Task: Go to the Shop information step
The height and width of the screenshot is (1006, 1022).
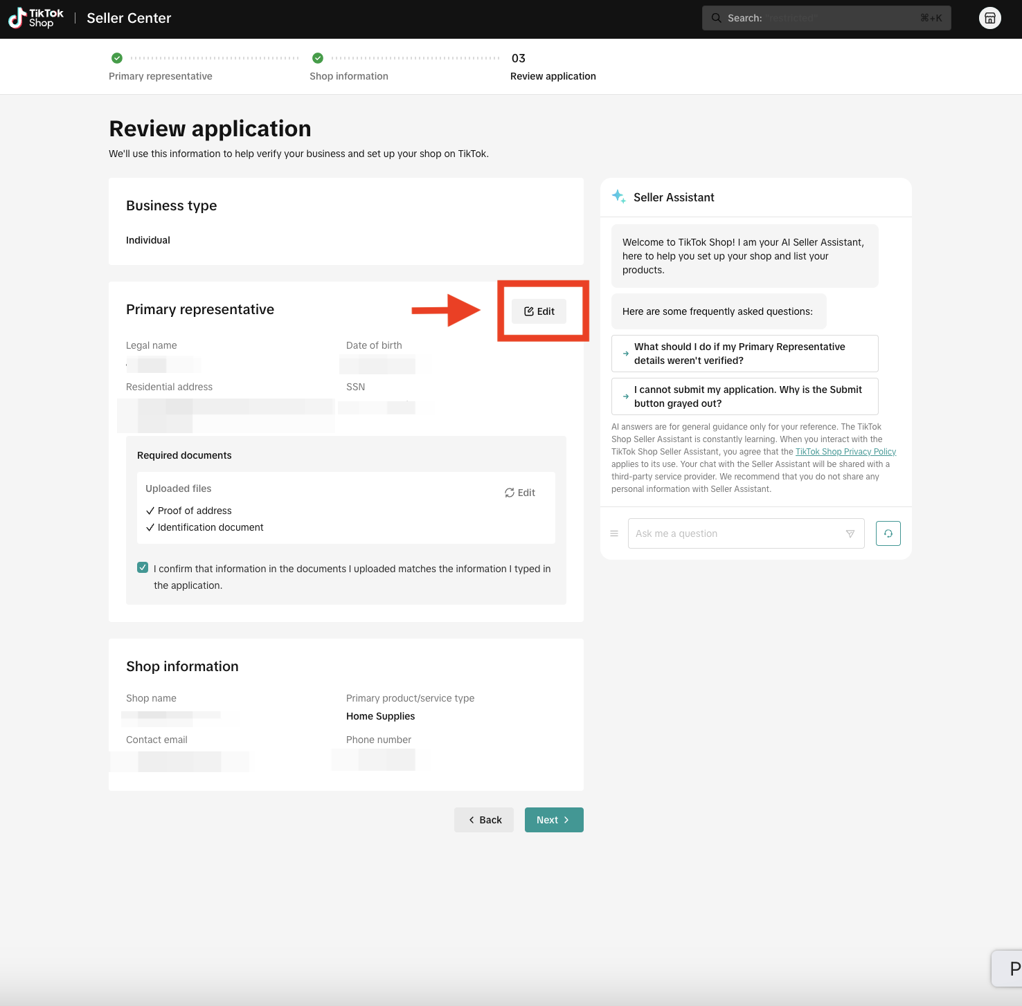Action: (348, 76)
